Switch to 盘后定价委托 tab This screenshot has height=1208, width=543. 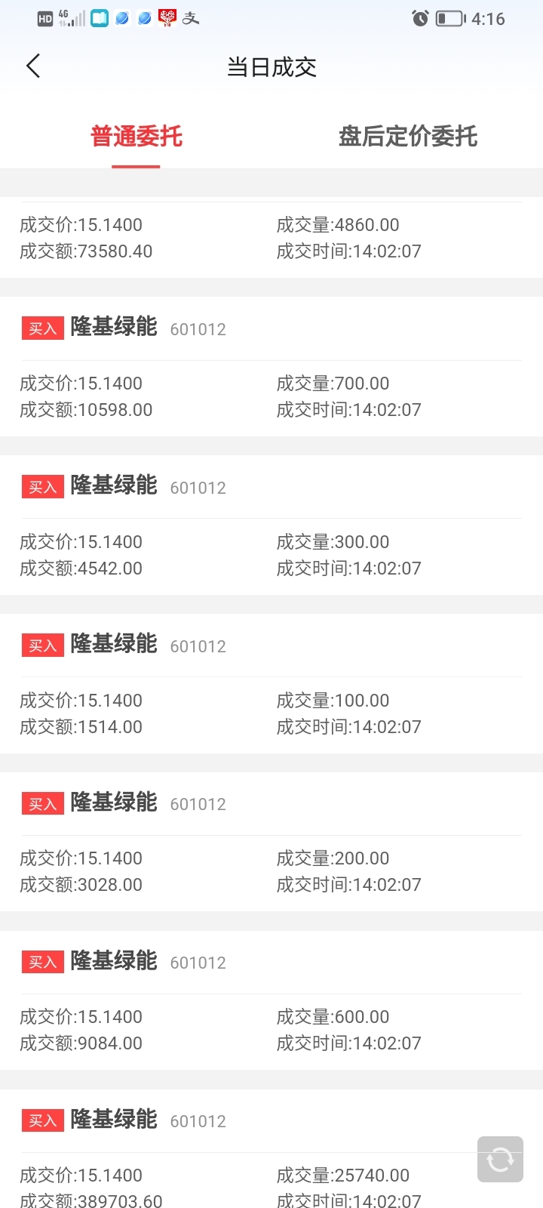coord(408,137)
